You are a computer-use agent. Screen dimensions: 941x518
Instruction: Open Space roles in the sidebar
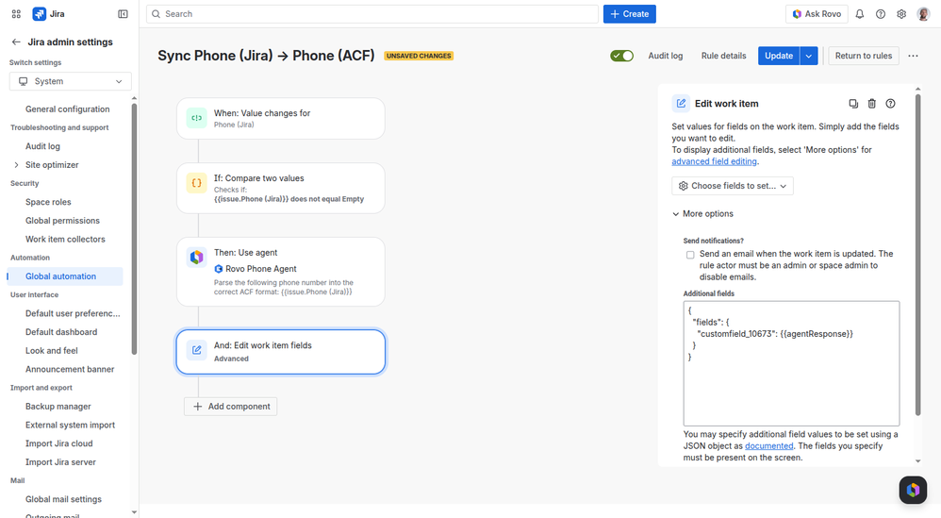click(x=48, y=202)
